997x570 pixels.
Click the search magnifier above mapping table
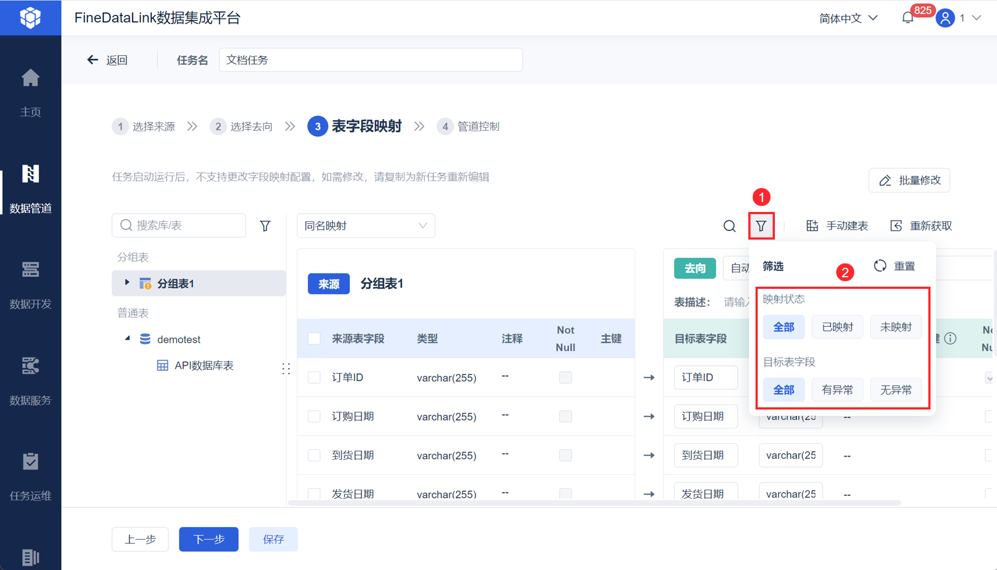click(x=729, y=226)
